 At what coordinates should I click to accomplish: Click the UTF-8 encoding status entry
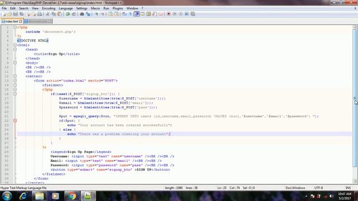(x=318, y=188)
